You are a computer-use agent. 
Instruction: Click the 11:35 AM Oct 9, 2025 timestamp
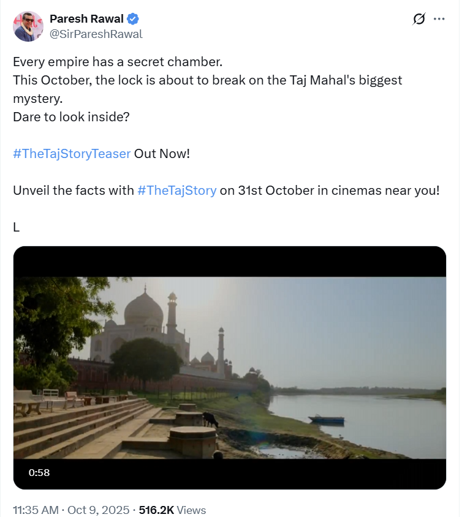[x=71, y=510]
